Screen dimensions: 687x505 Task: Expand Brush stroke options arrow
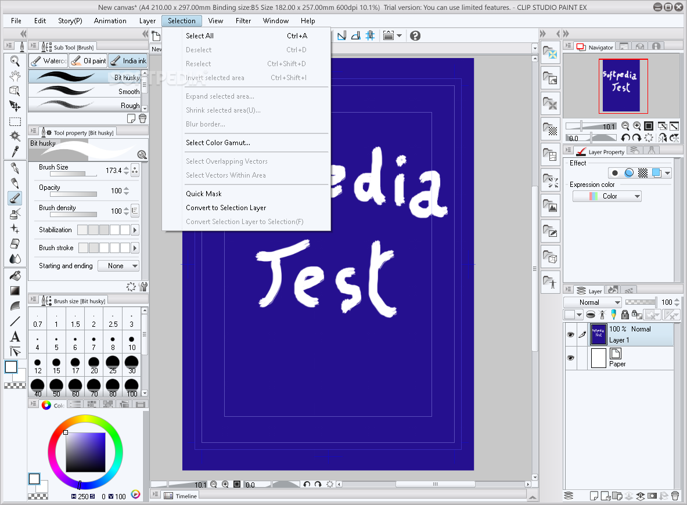coord(135,248)
